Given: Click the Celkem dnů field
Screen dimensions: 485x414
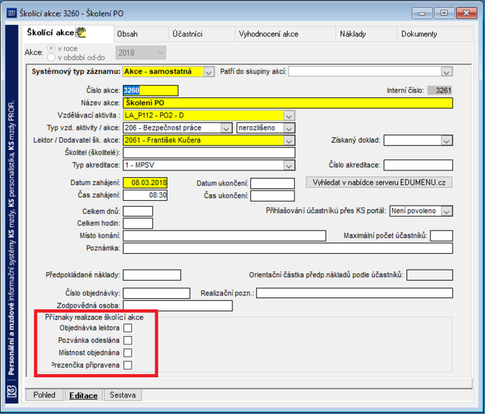Looking at the screenshot, I should (x=138, y=211).
